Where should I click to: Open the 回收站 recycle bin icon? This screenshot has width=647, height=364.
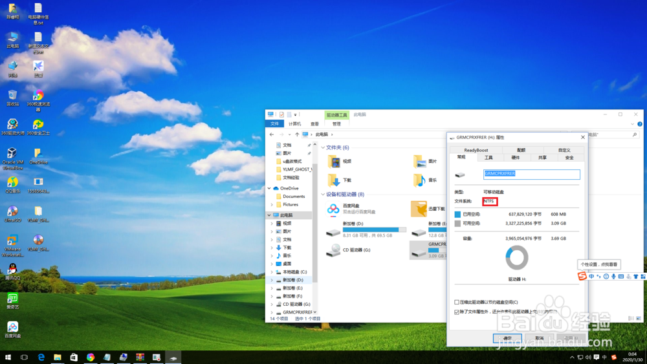click(12, 98)
